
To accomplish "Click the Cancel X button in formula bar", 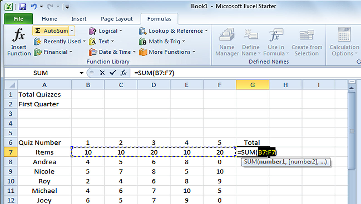I will [x=102, y=73].
